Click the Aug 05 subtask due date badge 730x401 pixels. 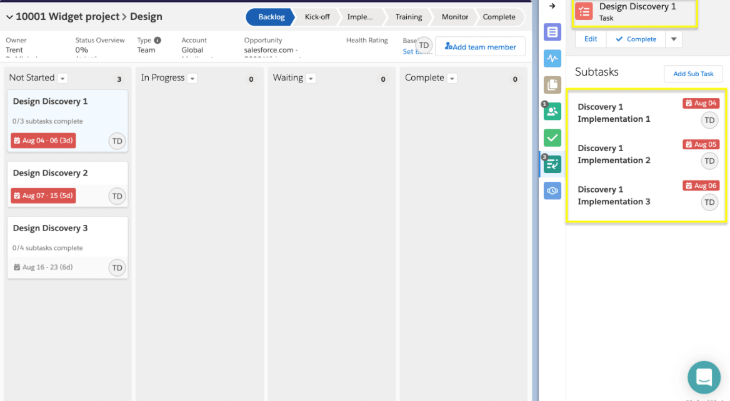(x=701, y=145)
